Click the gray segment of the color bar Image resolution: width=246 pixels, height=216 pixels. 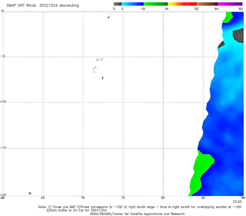coord(118,4)
